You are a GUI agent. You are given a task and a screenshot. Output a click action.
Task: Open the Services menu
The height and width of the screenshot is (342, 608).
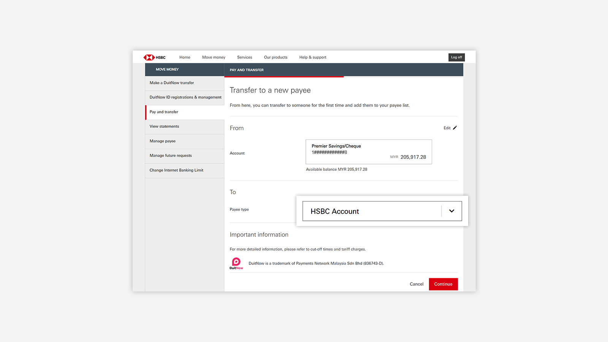[x=245, y=57]
